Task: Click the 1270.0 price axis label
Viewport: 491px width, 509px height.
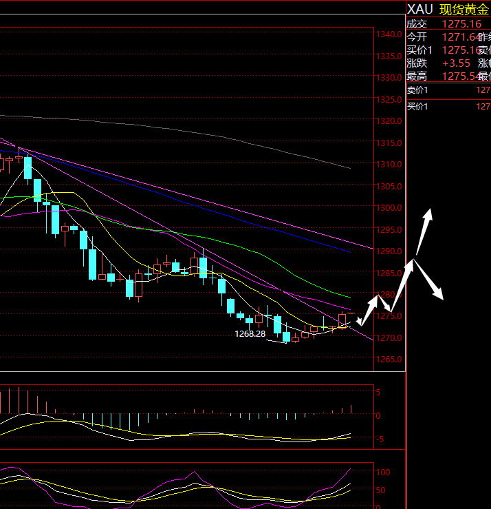Action: (389, 338)
